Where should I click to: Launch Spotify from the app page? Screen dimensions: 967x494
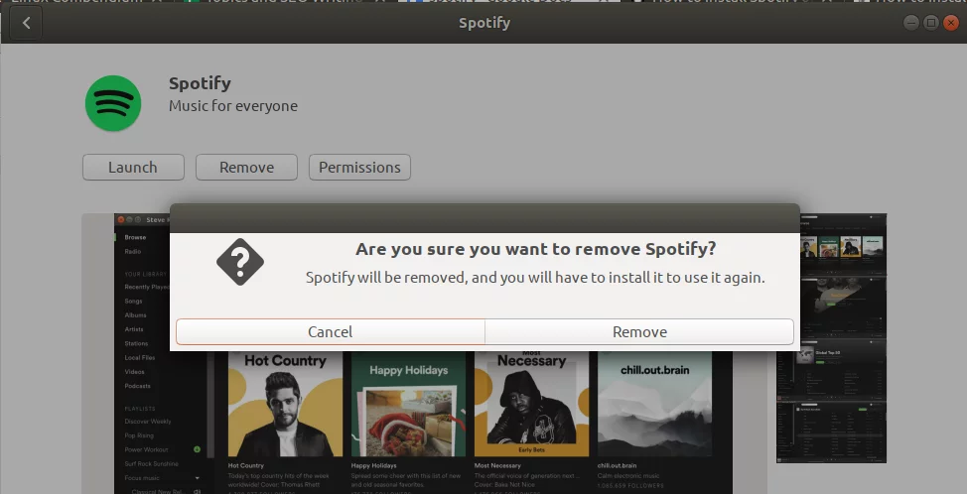[x=133, y=167]
